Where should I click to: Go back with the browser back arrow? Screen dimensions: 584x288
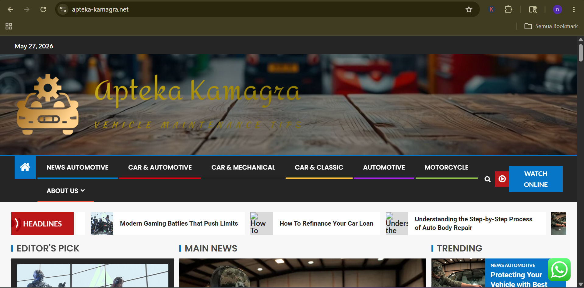coord(10,9)
